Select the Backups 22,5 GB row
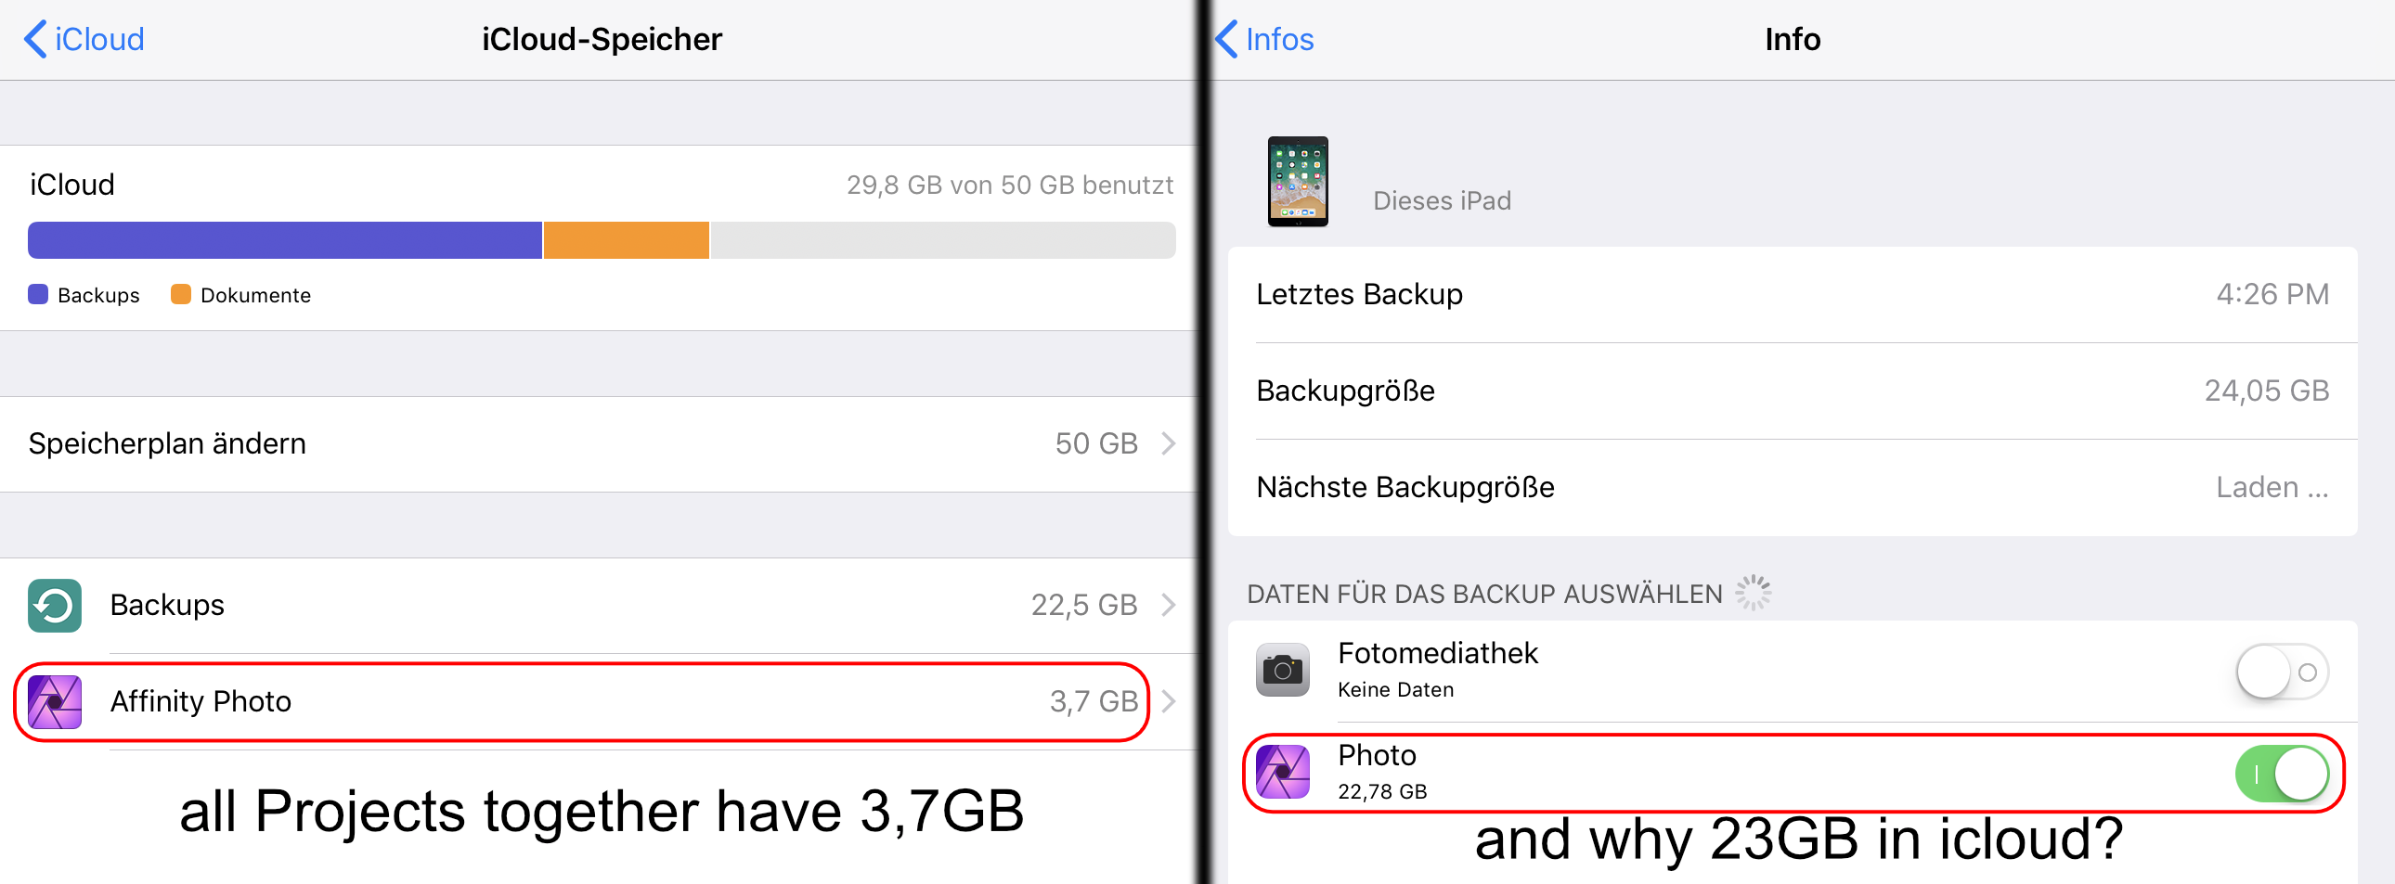This screenshot has width=2395, height=884. 599,606
